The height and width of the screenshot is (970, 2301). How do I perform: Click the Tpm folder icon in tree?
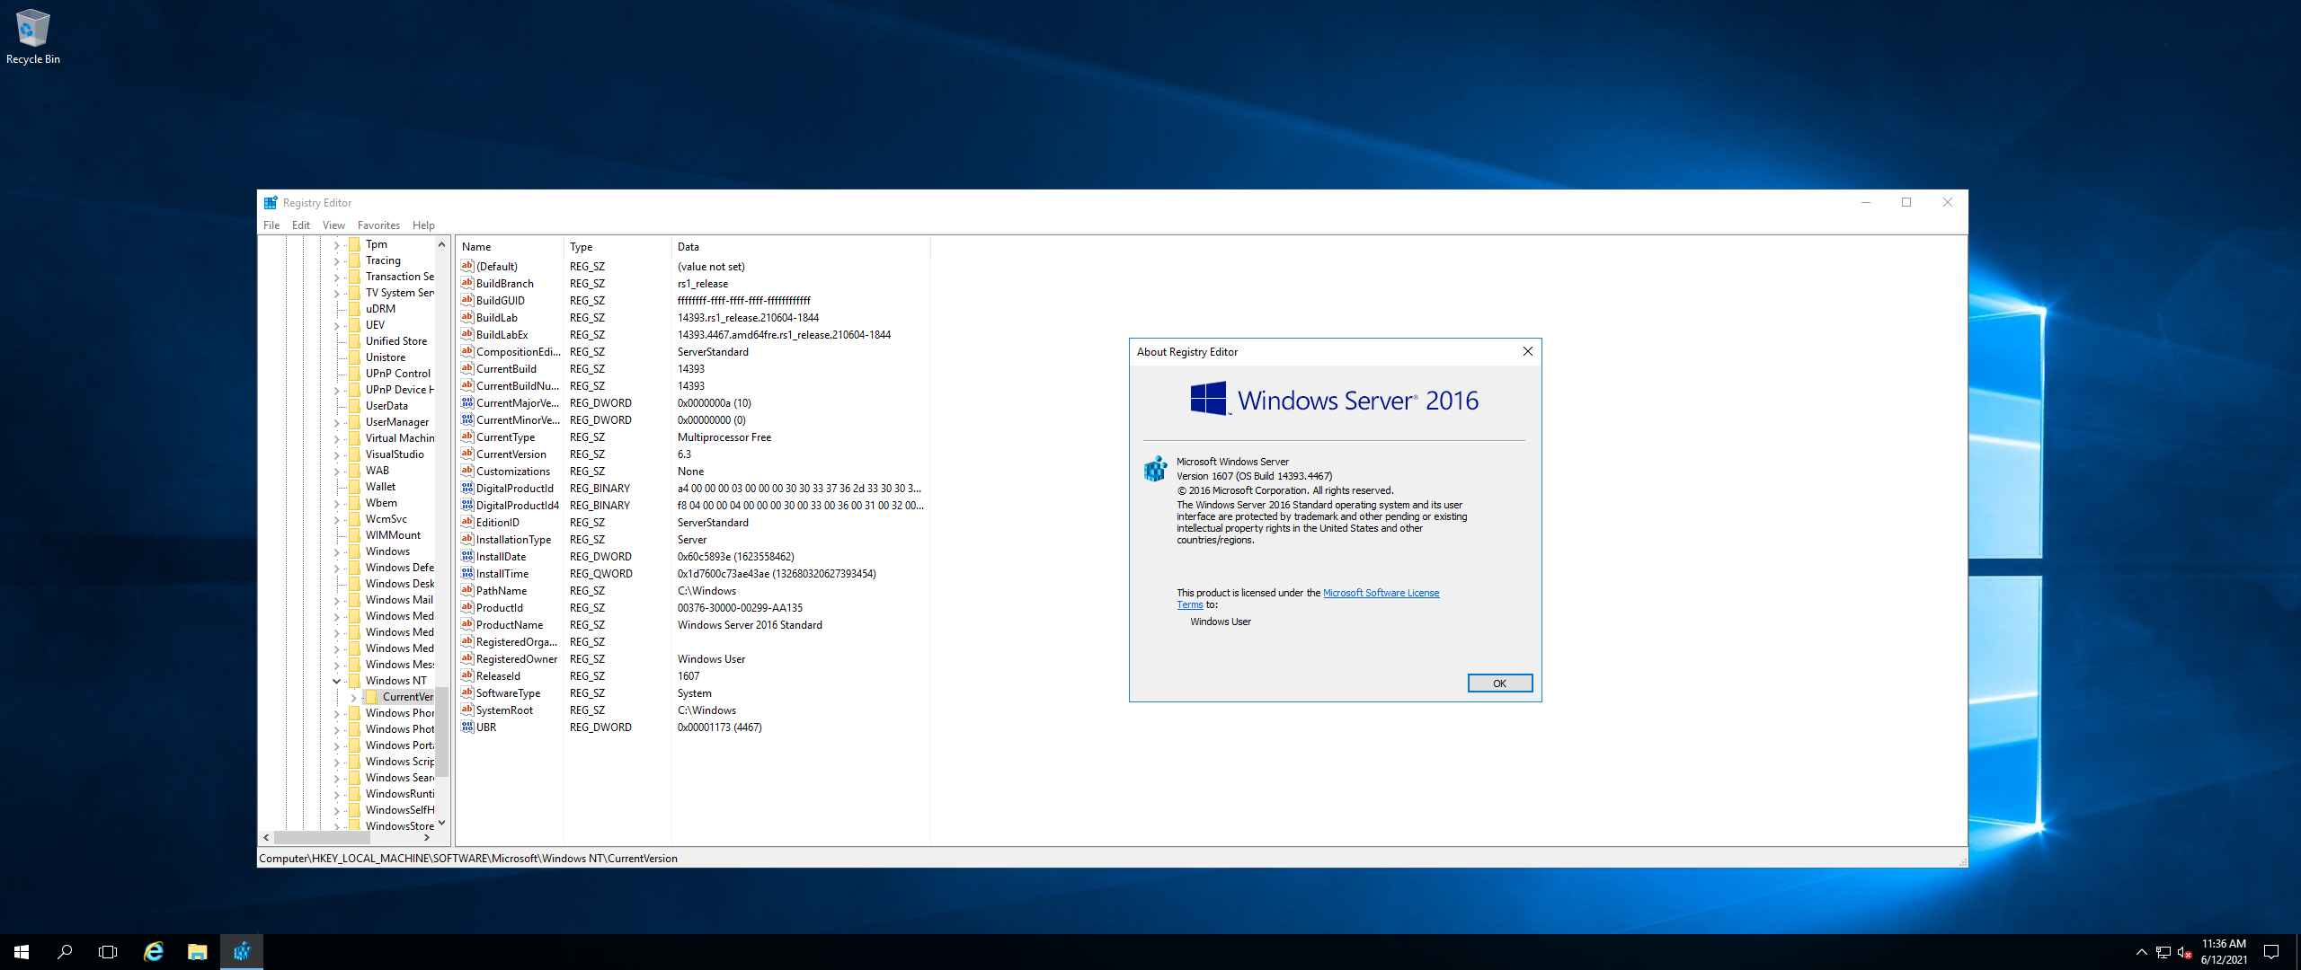click(354, 244)
